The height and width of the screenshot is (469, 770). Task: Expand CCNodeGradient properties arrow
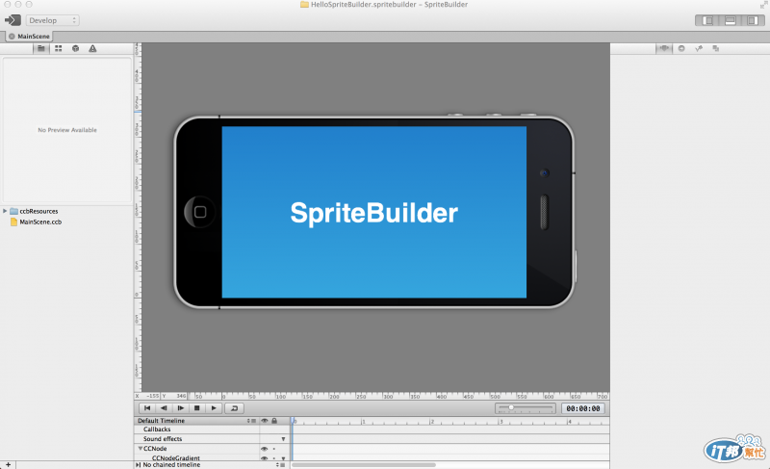pos(283,458)
